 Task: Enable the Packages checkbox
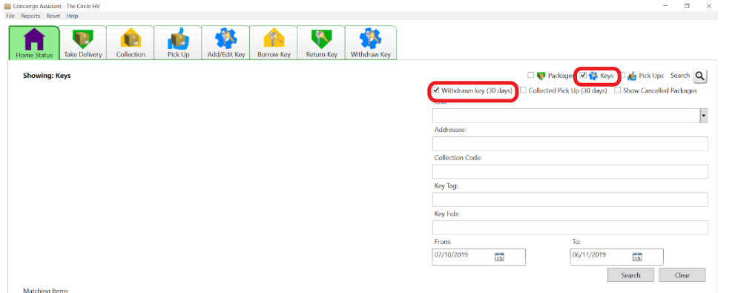pos(531,76)
